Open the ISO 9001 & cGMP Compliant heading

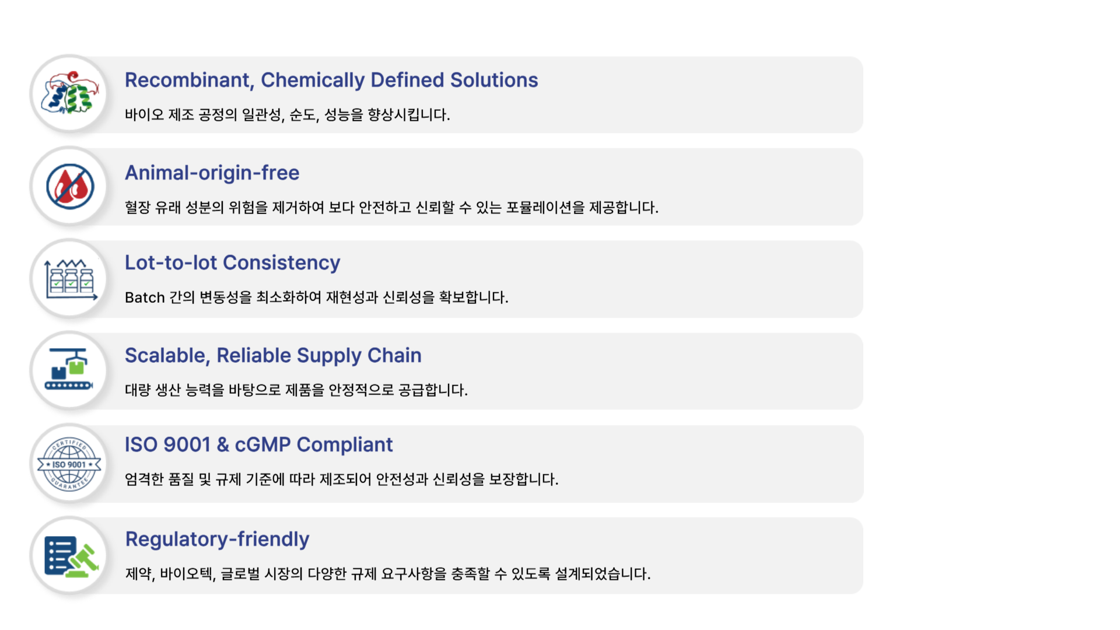pyautogui.click(x=258, y=444)
